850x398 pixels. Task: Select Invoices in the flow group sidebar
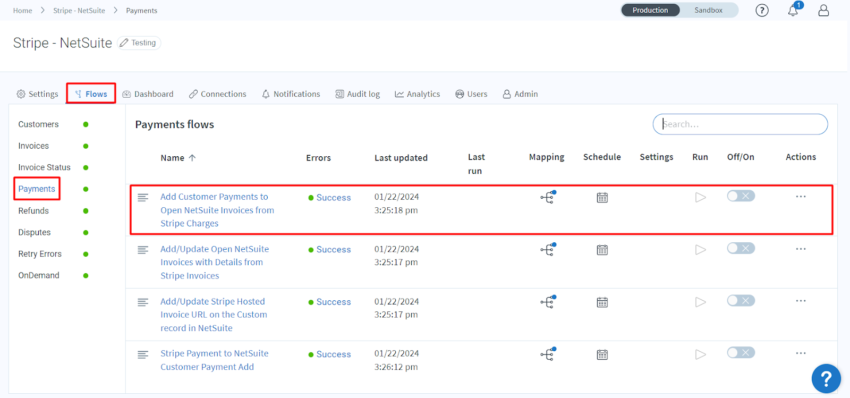(x=33, y=146)
